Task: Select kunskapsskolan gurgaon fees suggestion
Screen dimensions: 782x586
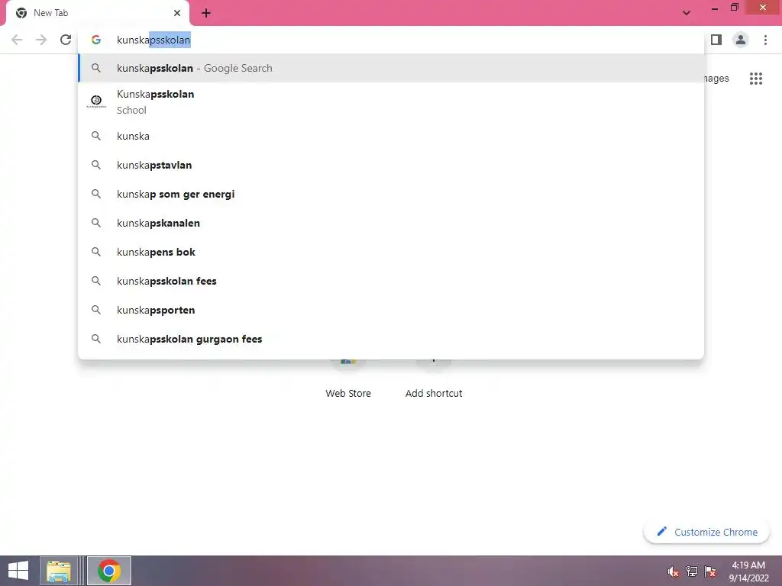Action: (x=392, y=339)
